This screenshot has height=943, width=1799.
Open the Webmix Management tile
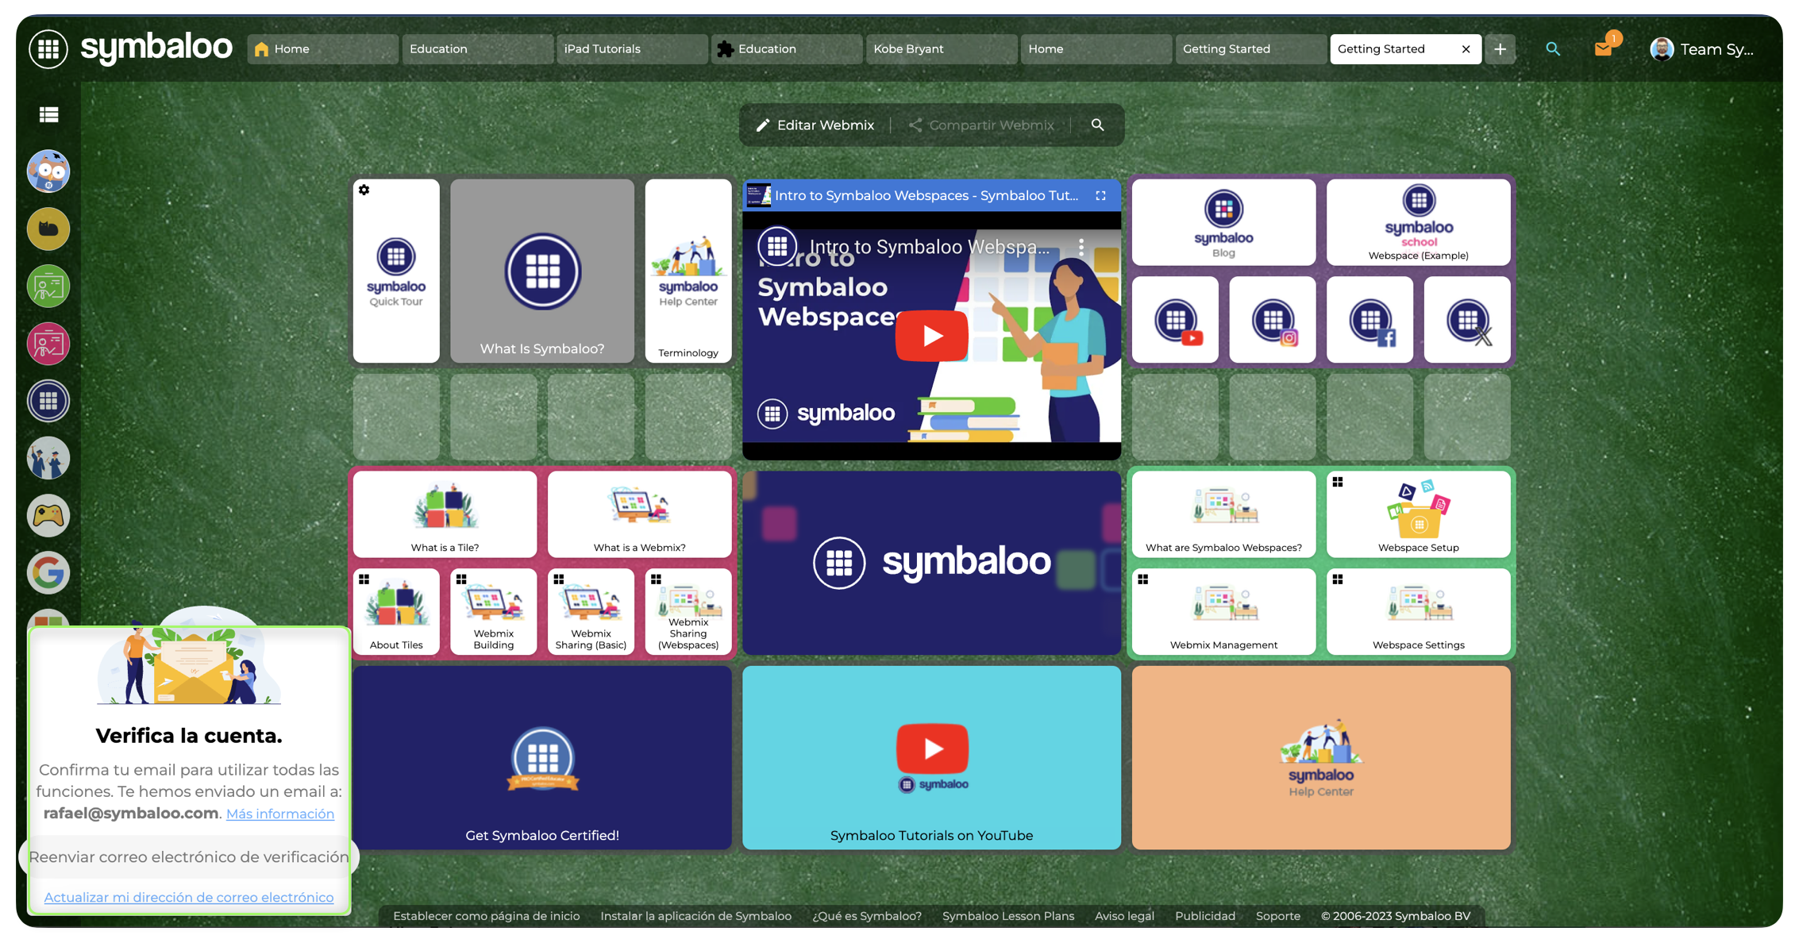[1223, 612]
